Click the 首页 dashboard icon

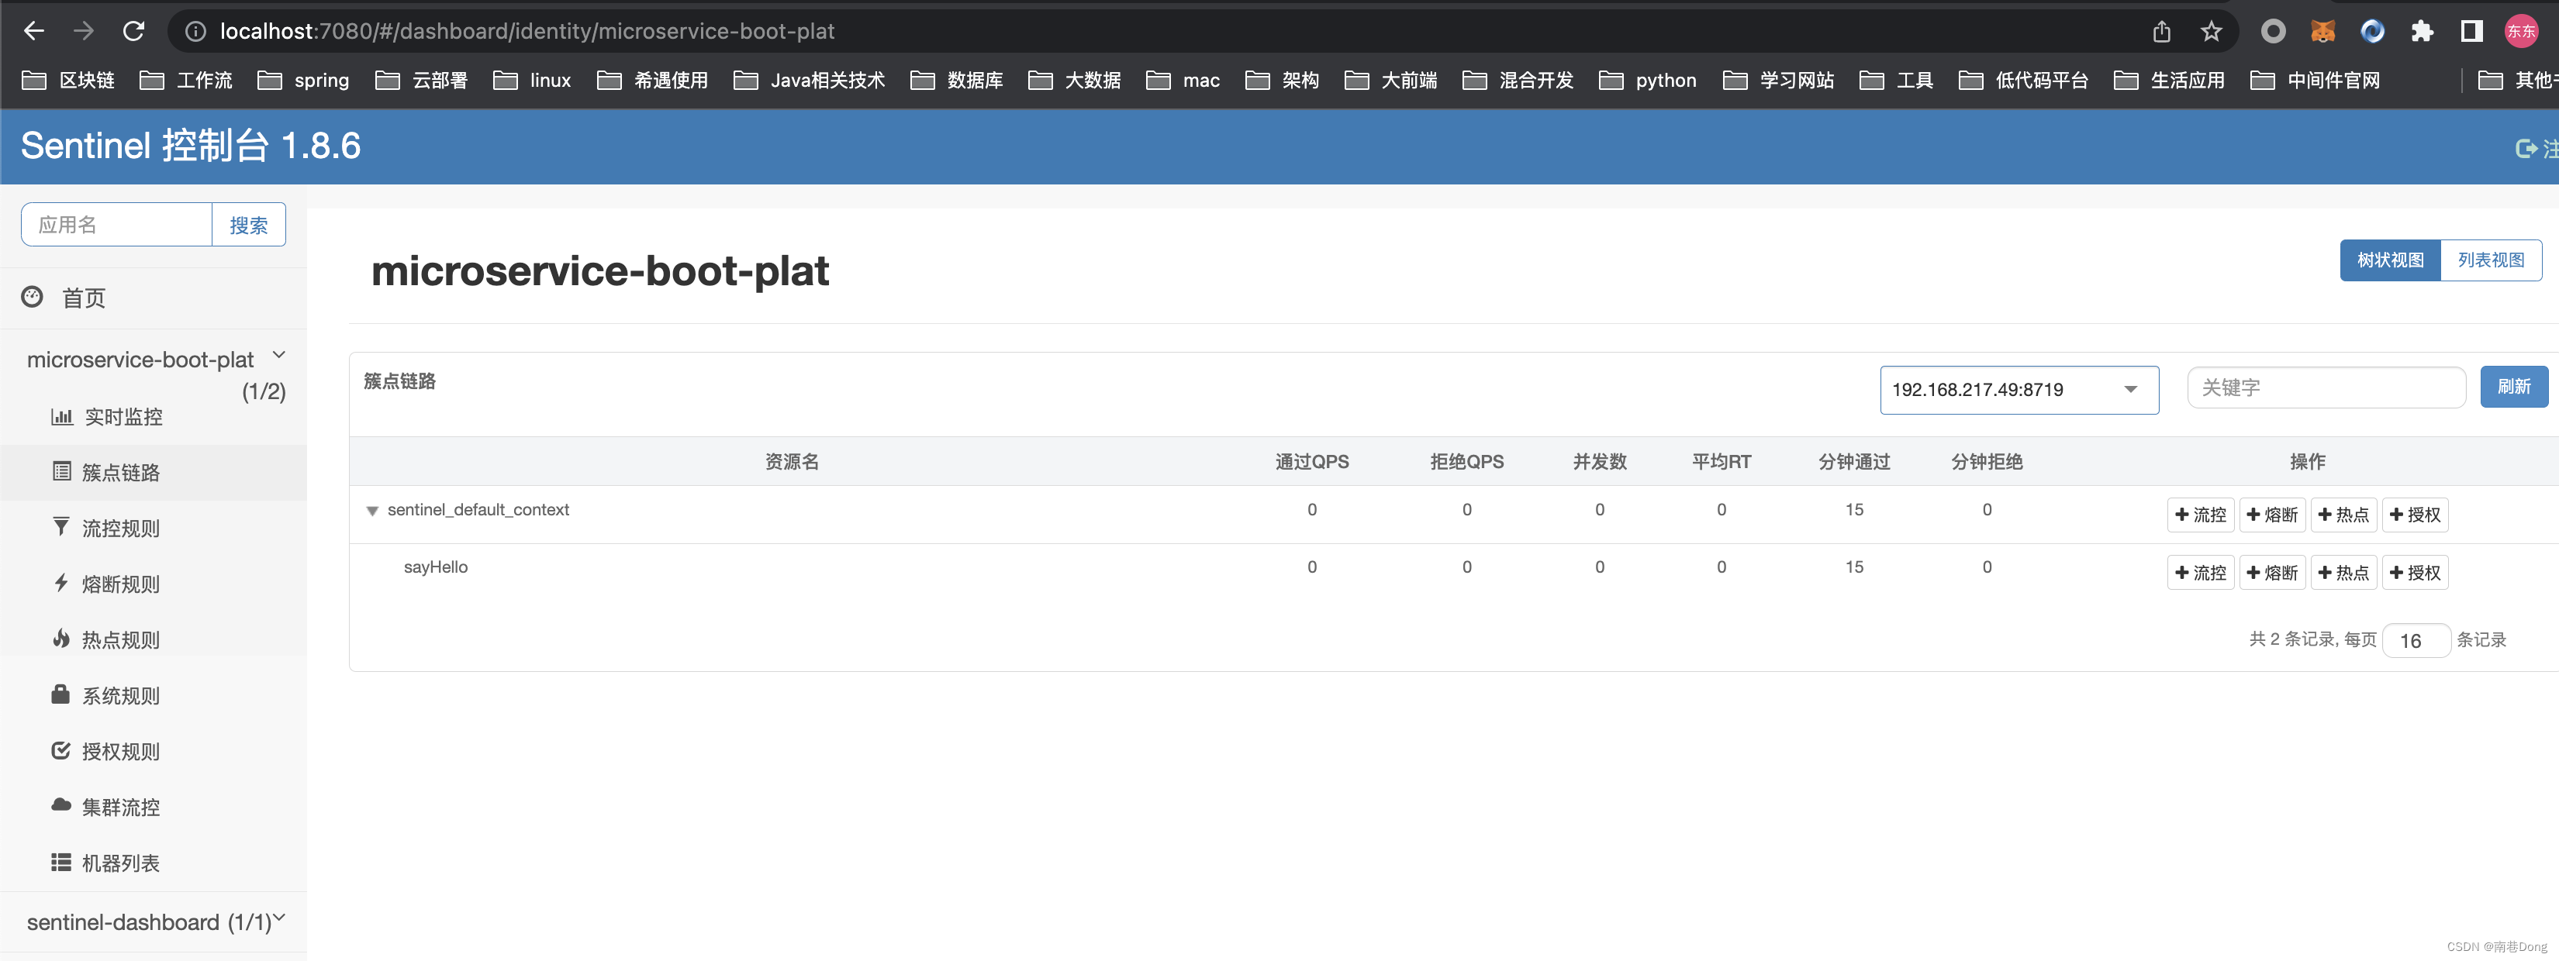(33, 297)
